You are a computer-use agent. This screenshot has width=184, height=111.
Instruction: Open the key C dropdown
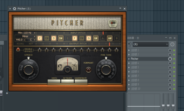pyautogui.click(x=31, y=40)
